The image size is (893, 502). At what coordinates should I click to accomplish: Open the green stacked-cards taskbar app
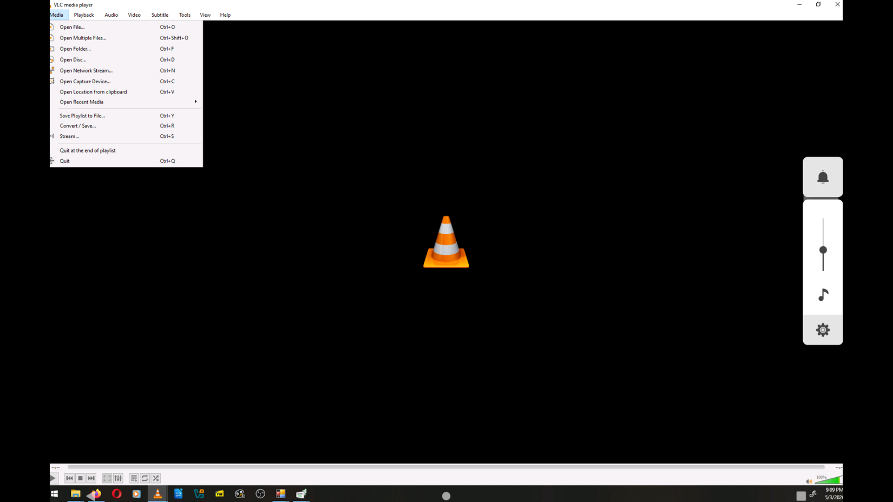coord(301,494)
